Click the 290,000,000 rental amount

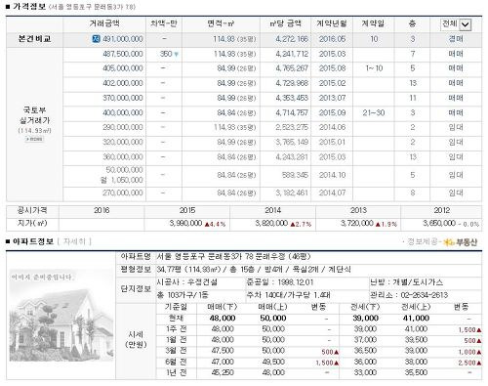point(123,127)
